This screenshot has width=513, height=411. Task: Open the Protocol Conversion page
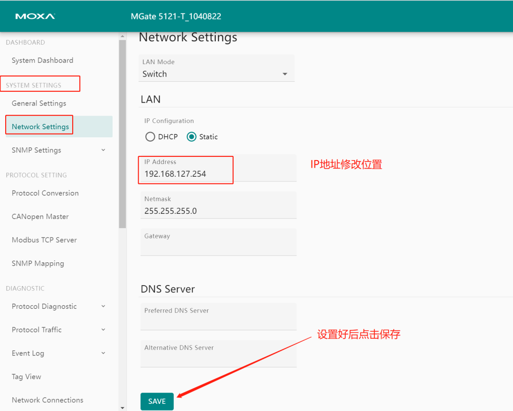(45, 193)
